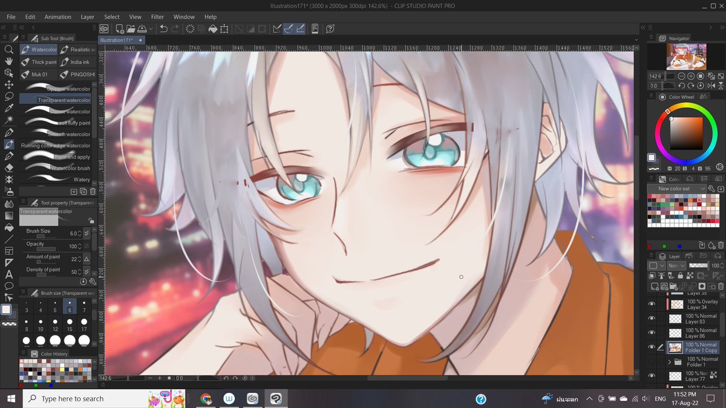Adjust the Brush Size slider

click(45, 236)
